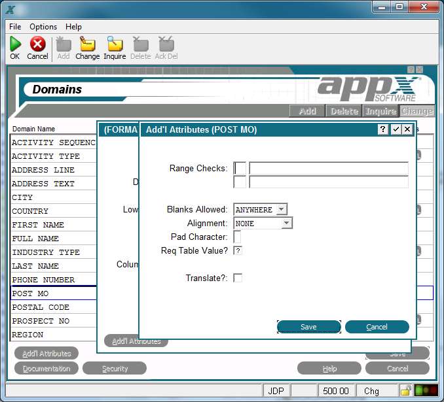Open Documentation button in Domains window

[x=46, y=369]
